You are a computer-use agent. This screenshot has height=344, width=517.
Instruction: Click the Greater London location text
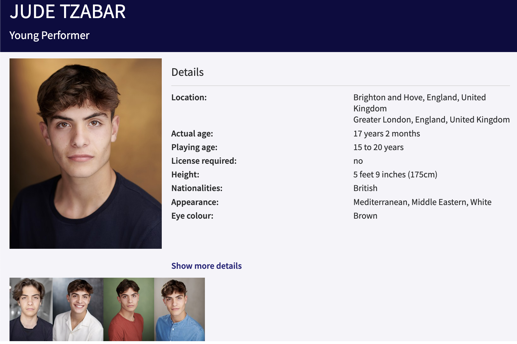432,120
